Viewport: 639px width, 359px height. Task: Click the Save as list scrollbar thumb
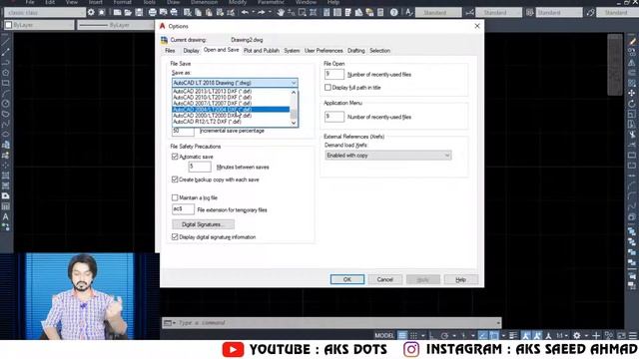294,114
